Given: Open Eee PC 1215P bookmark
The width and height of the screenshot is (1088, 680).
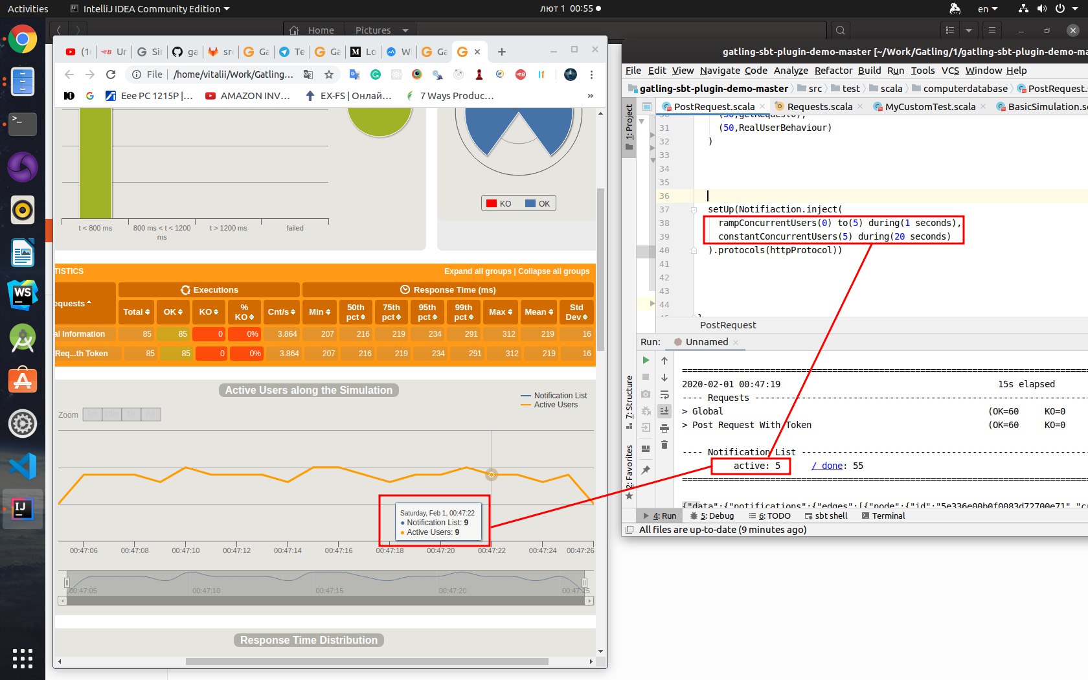Looking at the screenshot, I should (149, 96).
